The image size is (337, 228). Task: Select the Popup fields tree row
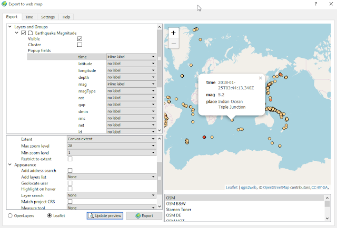[x=39, y=50]
